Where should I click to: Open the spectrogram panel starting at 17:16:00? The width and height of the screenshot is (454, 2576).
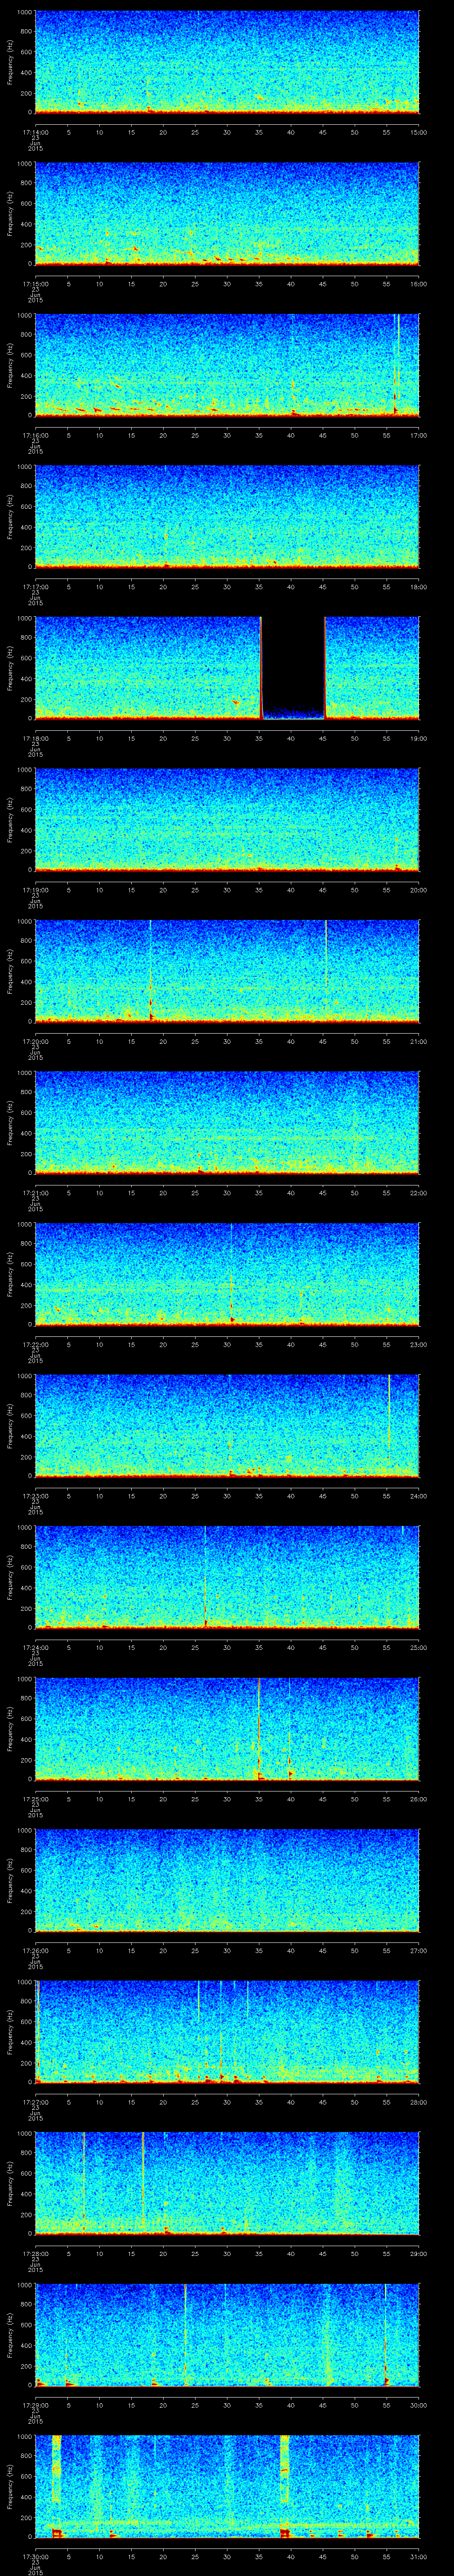tap(227, 365)
